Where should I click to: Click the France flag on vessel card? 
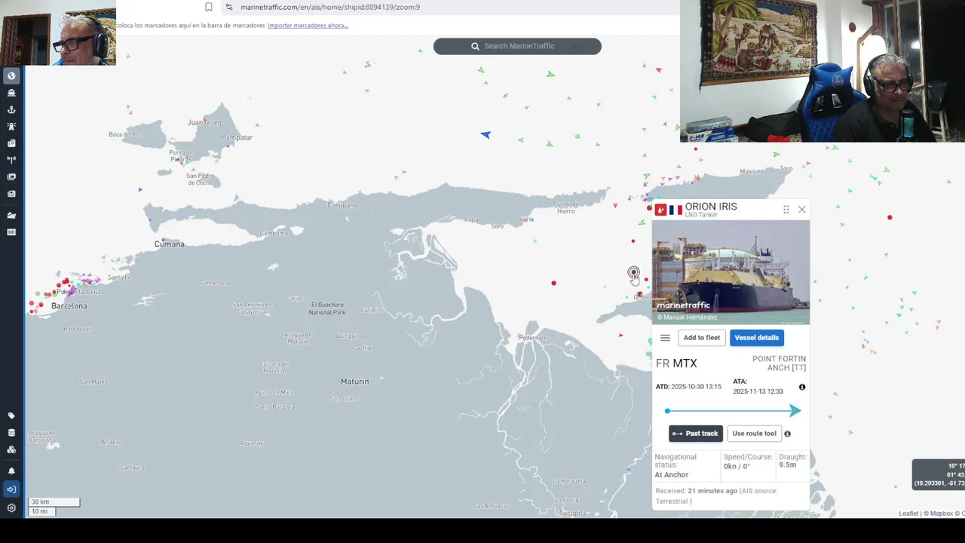pos(675,210)
